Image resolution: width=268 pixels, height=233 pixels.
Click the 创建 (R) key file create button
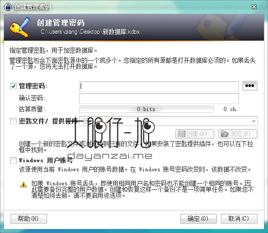pyautogui.click(x=195, y=134)
